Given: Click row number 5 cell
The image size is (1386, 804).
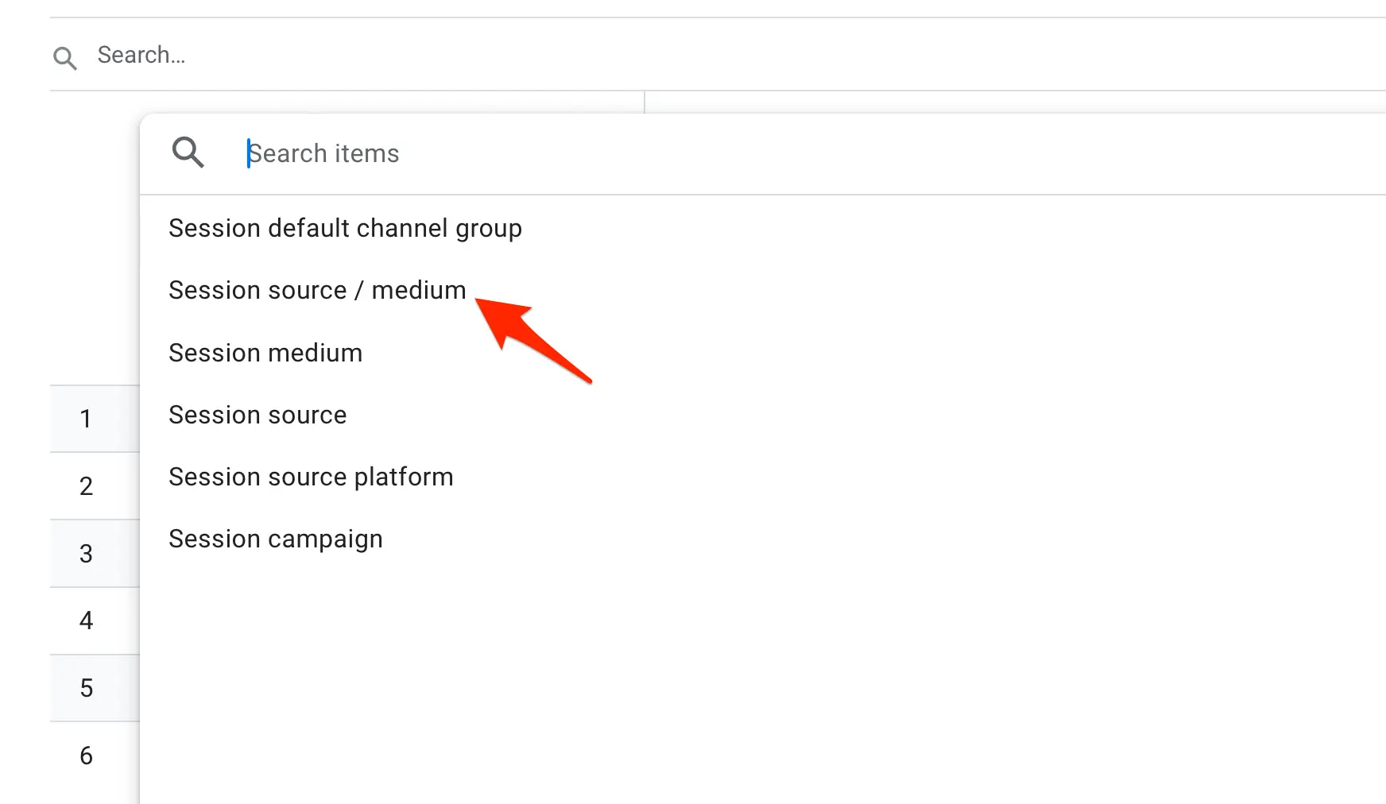Looking at the screenshot, I should pos(87,688).
